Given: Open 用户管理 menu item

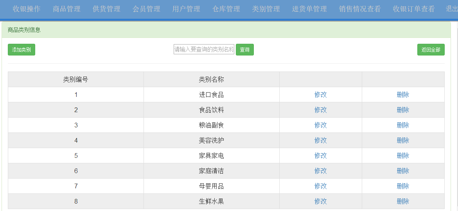Looking at the screenshot, I should click(x=186, y=9).
